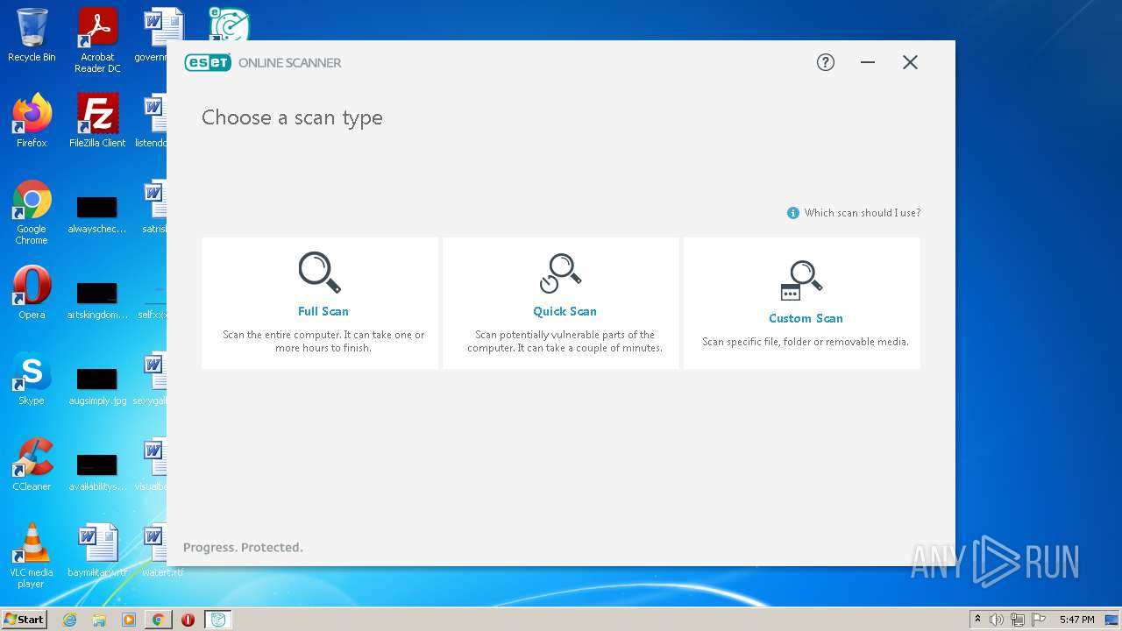Close the ESET Online Scanner window
The image size is (1122, 631).
coord(910,62)
